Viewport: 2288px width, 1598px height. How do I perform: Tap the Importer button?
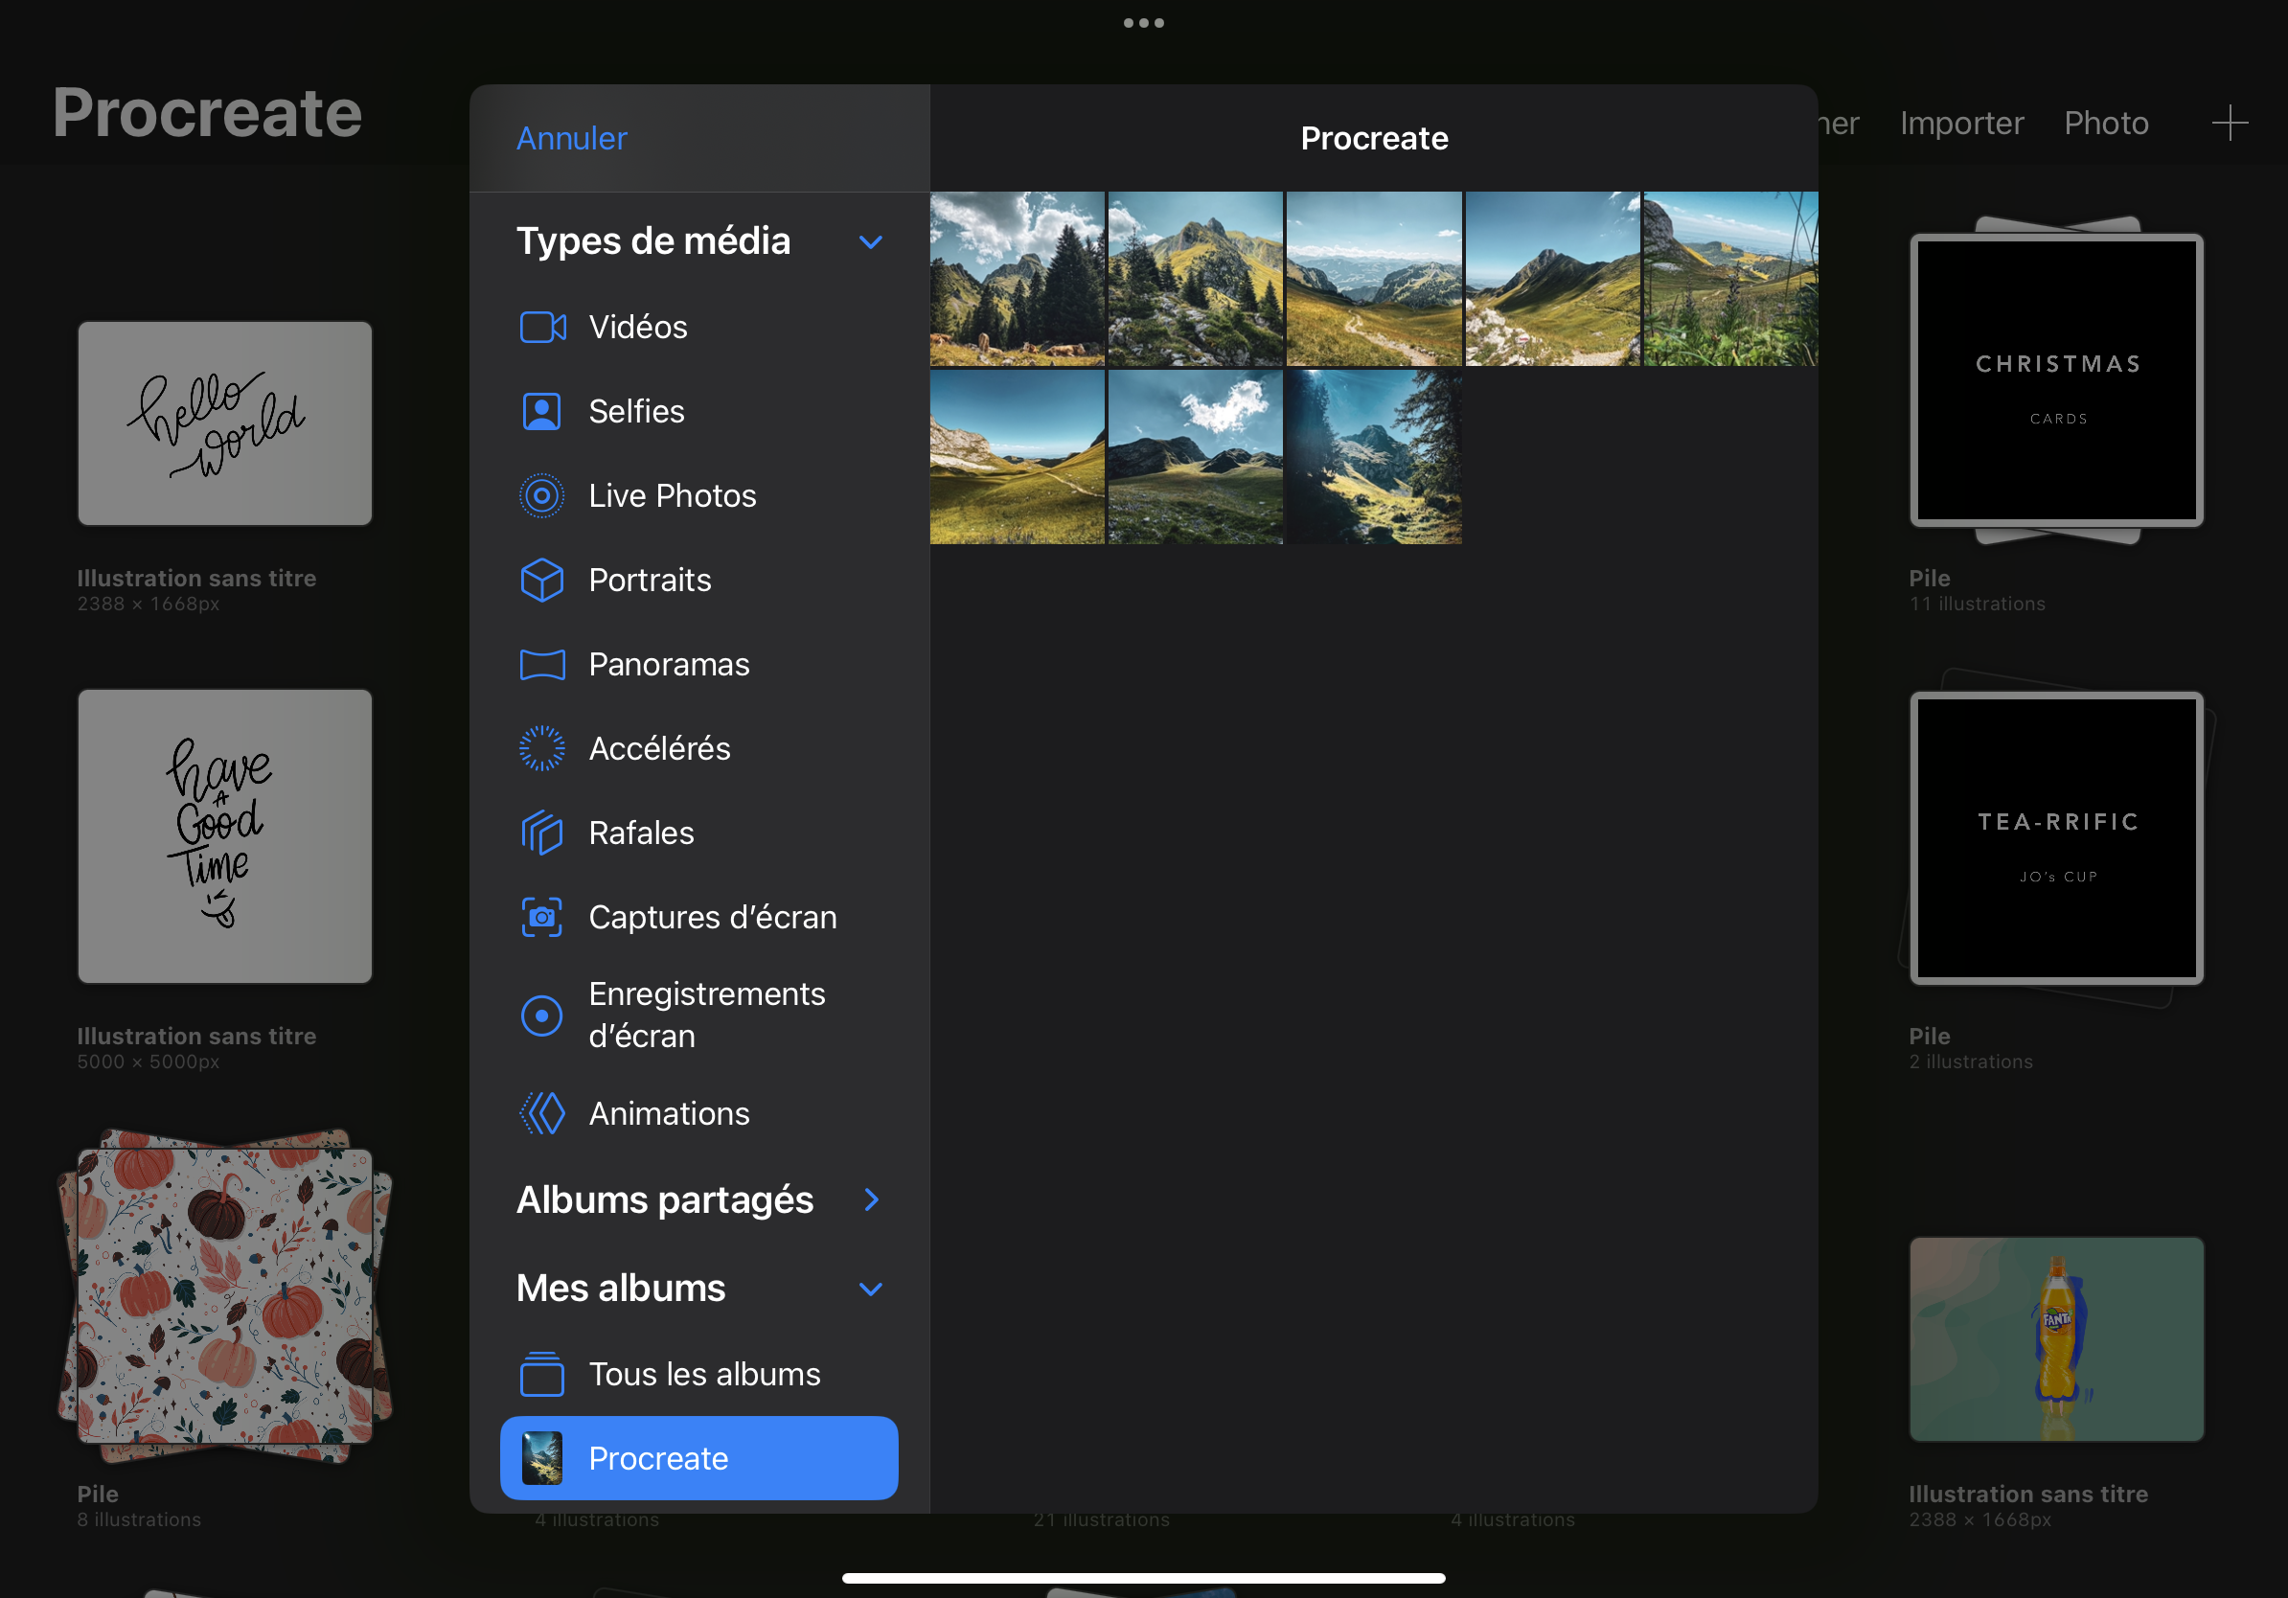(x=1960, y=123)
